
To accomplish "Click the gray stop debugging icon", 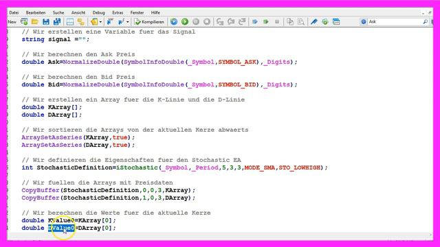I will [207, 21].
